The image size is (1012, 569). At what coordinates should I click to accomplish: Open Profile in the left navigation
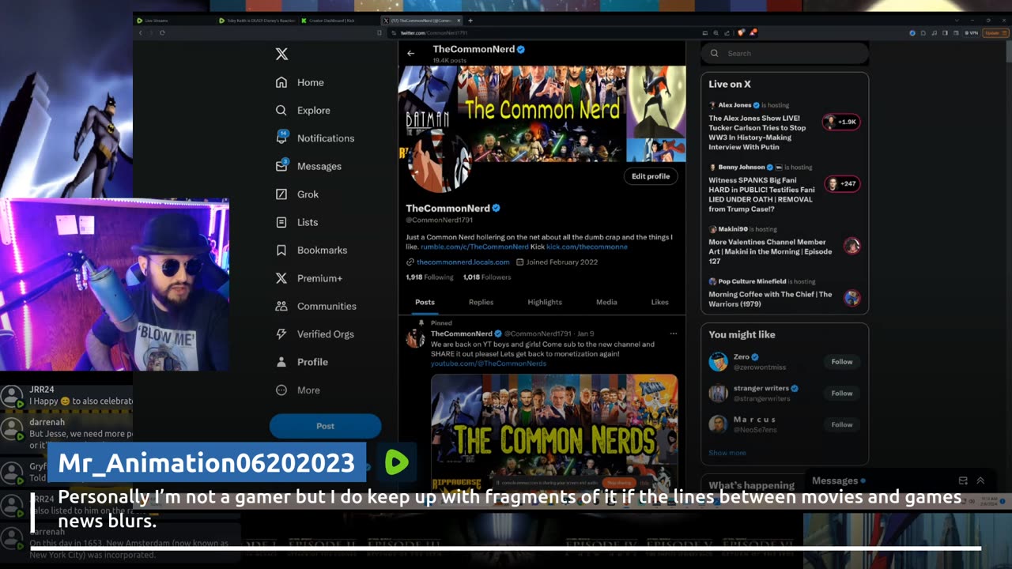point(301,362)
